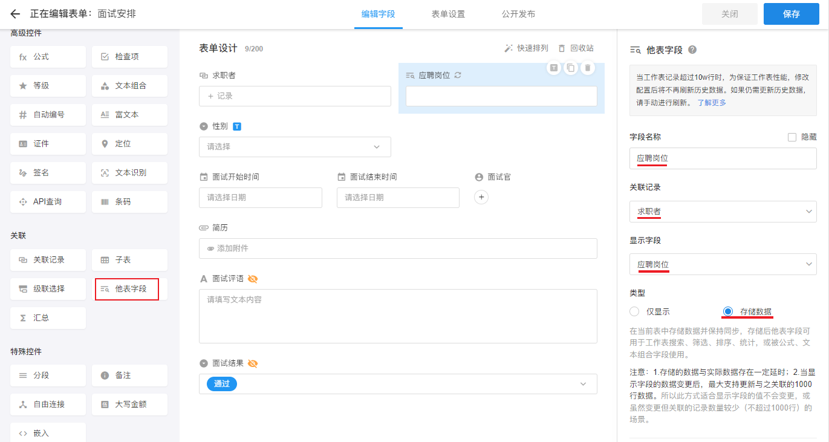This screenshot has width=829, height=442.
Task: Tick the 隐藏 checkbox
Action: (792, 137)
